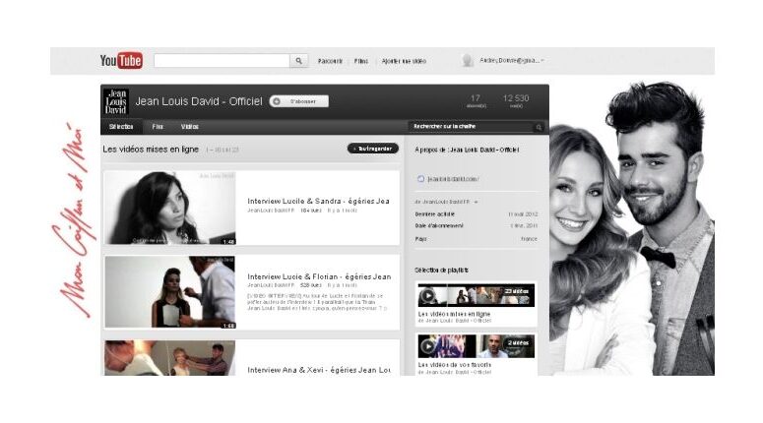The height and width of the screenshot is (423, 763).
Task: Click the magnifier search button
Action: [x=298, y=61]
